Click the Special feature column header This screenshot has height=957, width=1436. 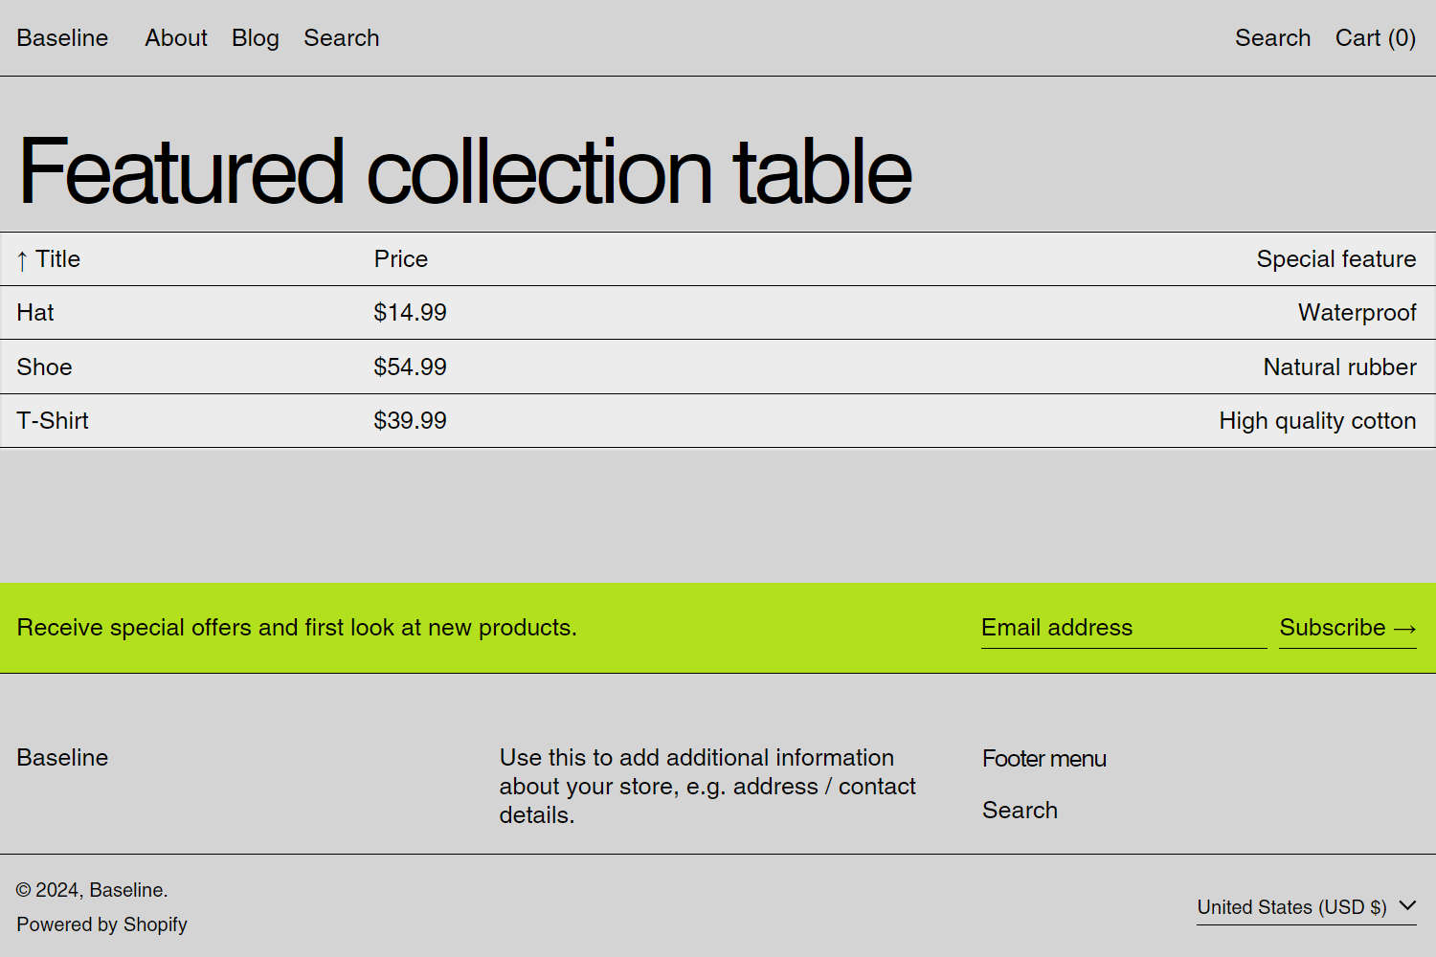click(x=1335, y=258)
